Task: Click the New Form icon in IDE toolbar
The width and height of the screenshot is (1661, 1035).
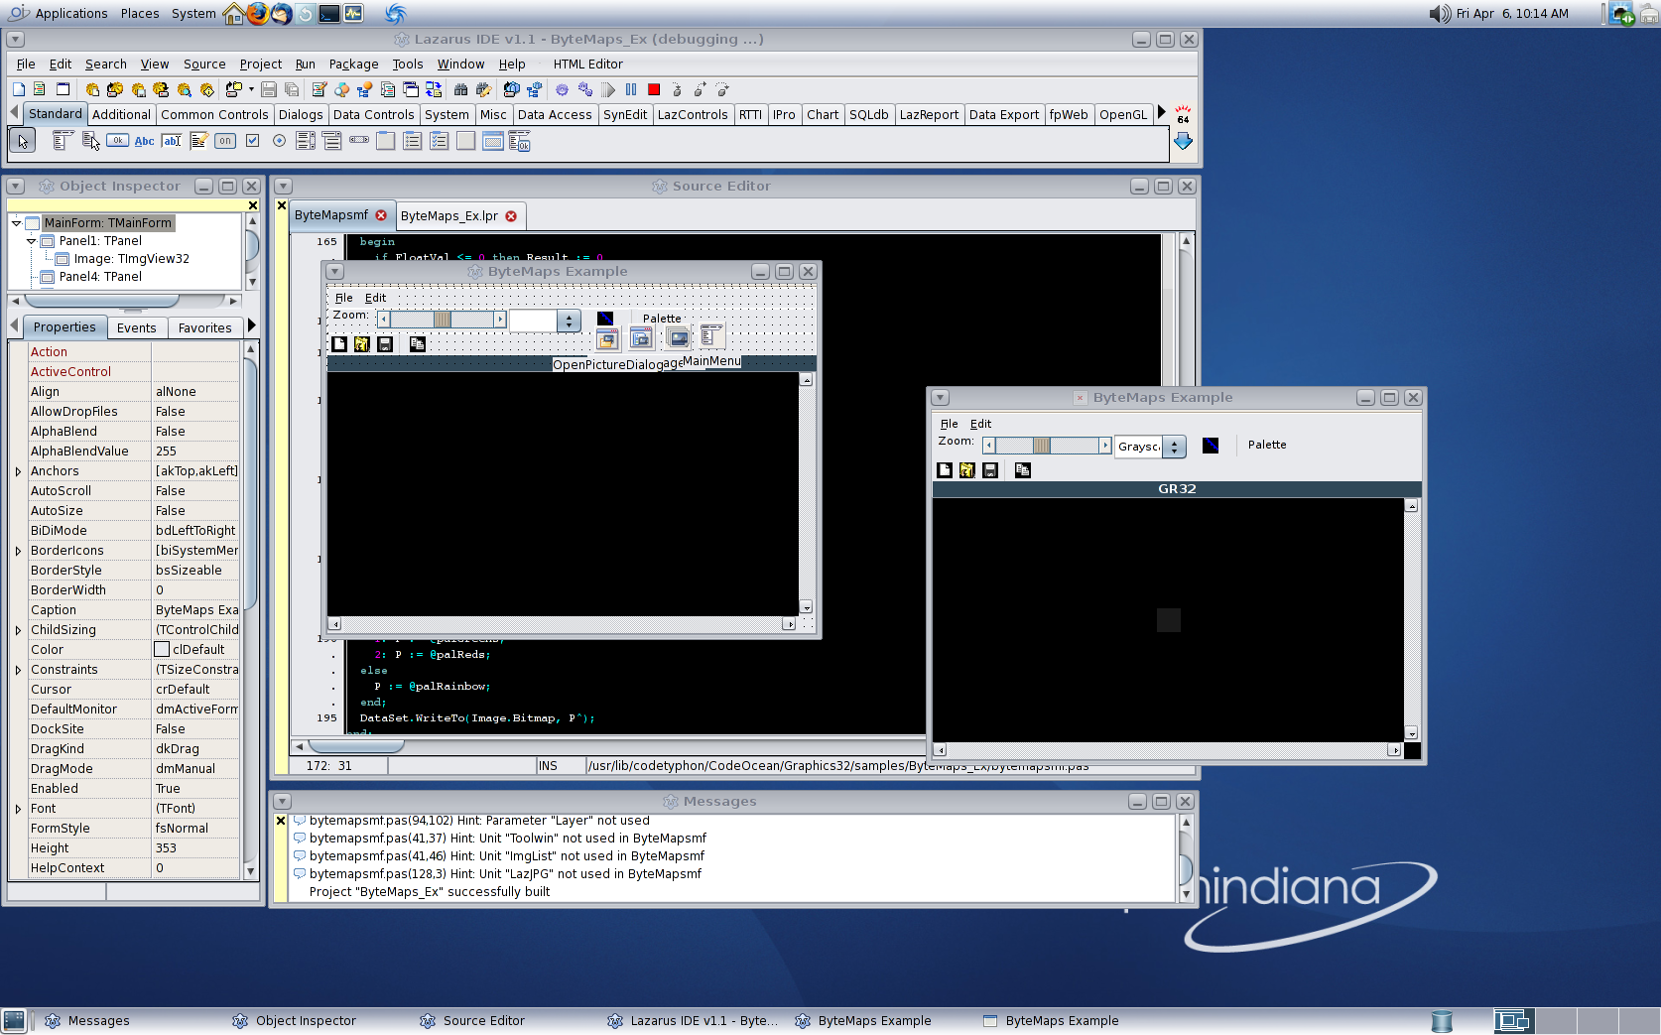Action: point(63,89)
